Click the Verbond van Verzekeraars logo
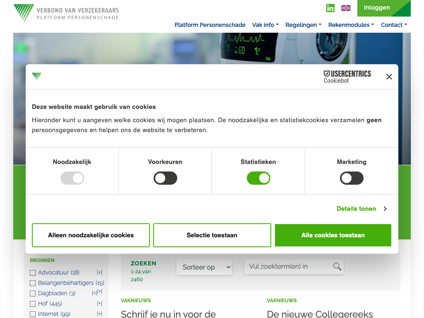This screenshot has width=424, height=318. (x=66, y=13)
